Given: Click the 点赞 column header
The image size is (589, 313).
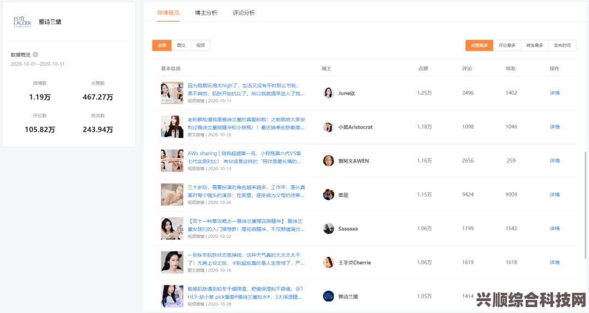Looking at the screenshot, I should (423, 69).
